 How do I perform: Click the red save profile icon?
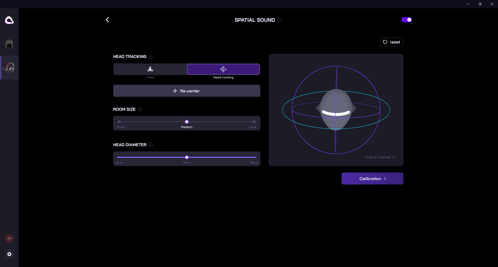(9, 239)
